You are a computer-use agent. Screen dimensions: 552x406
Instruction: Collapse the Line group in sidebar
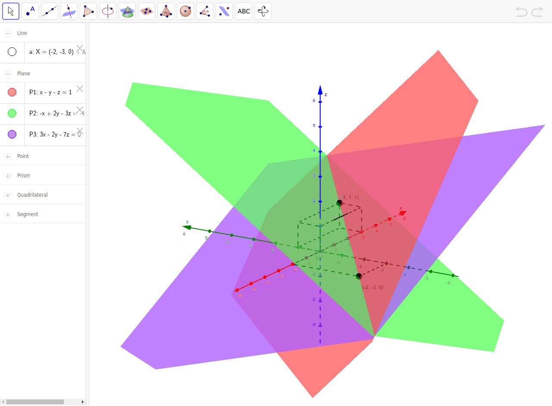(x=7, y=33)
